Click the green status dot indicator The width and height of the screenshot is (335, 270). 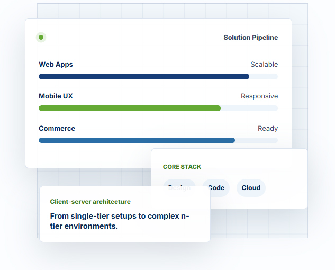click(41, 38)
